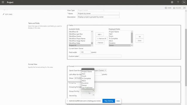
Task: Choose Work in group-by dropdown list
Action: pos(88,81)
